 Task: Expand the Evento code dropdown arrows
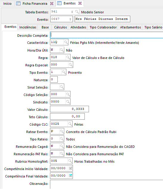[70, 19]
